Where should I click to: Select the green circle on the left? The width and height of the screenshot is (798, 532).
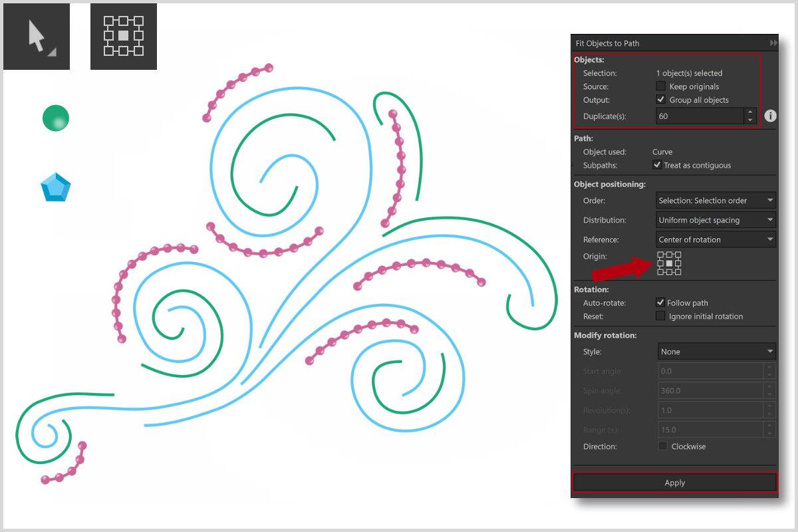tap(56, 118)
